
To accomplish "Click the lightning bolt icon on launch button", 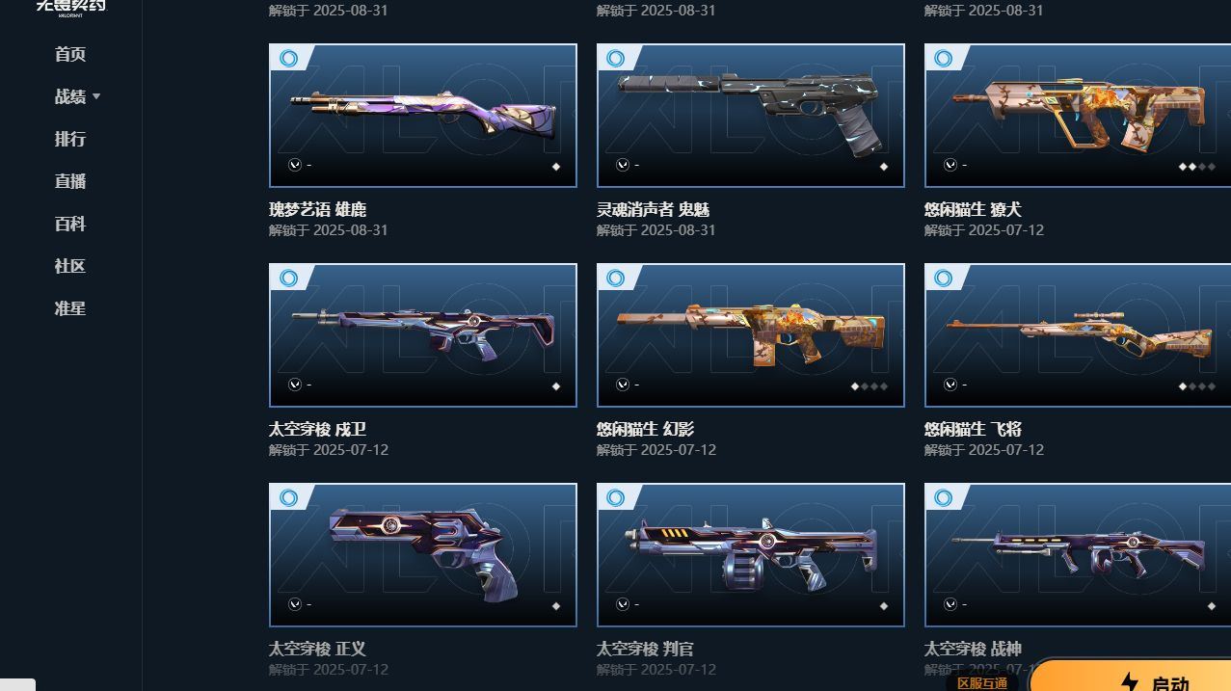I will pos(1130,683).
